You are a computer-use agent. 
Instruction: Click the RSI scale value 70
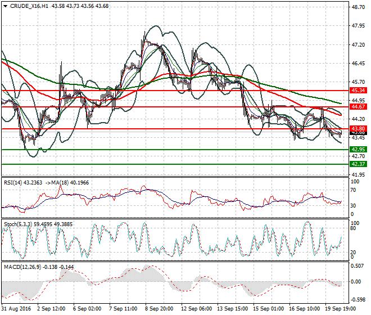(353, 190)
